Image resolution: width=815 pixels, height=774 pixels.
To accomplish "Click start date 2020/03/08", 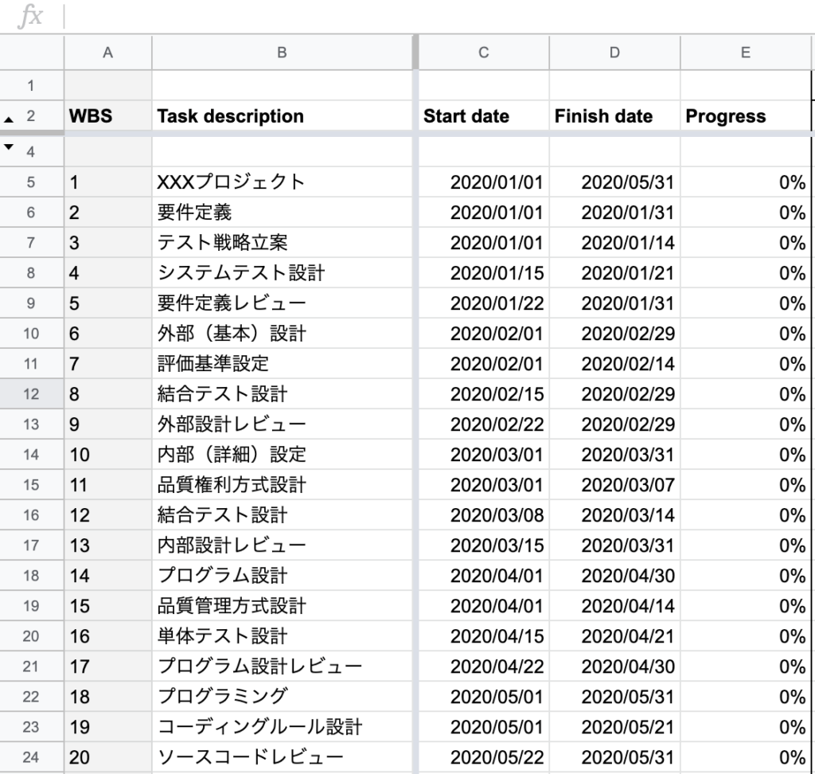I will coord(483,515).
